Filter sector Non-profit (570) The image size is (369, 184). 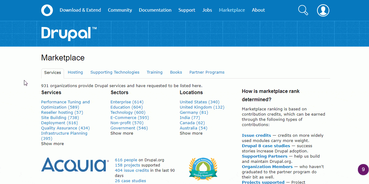[x=127, y=123]
